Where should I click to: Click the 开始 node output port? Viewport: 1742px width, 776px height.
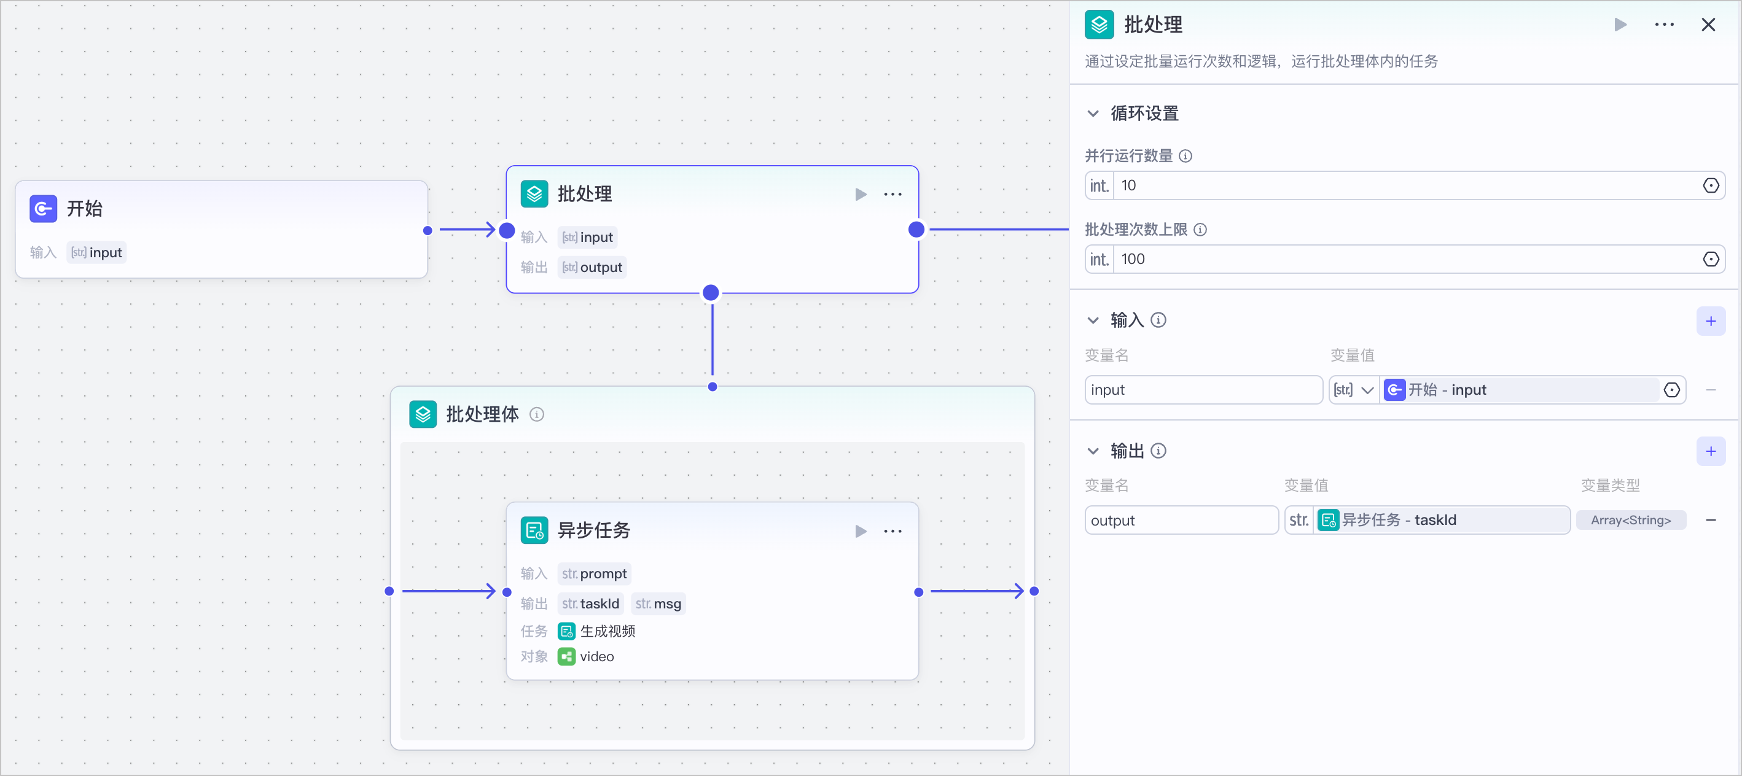pyautogui.click(x=428, y=230)
